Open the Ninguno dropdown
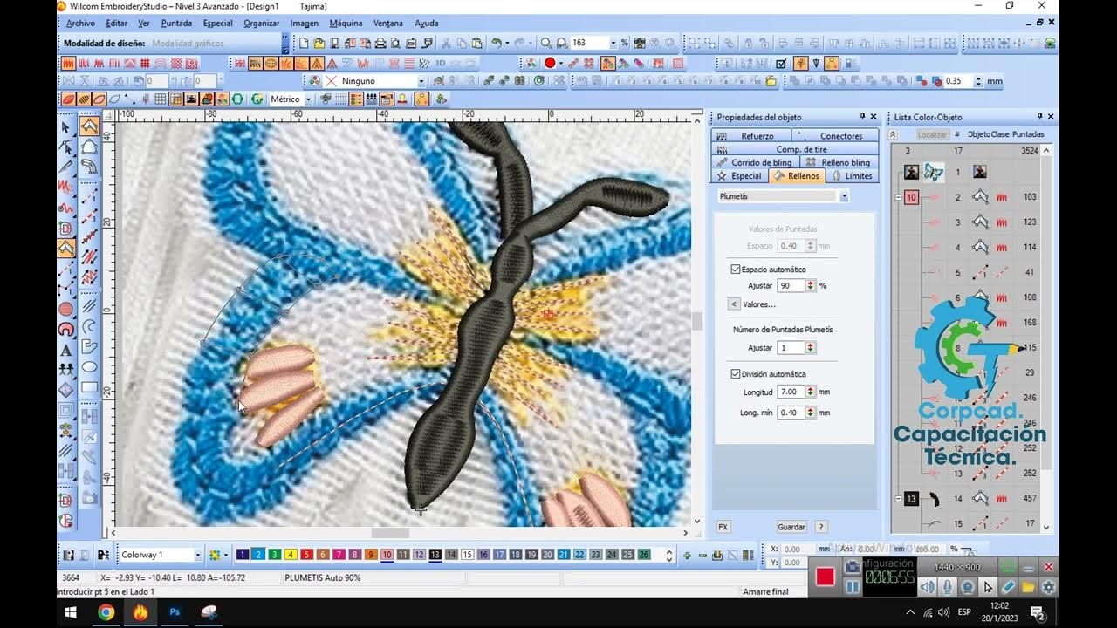 click(421, 81)
